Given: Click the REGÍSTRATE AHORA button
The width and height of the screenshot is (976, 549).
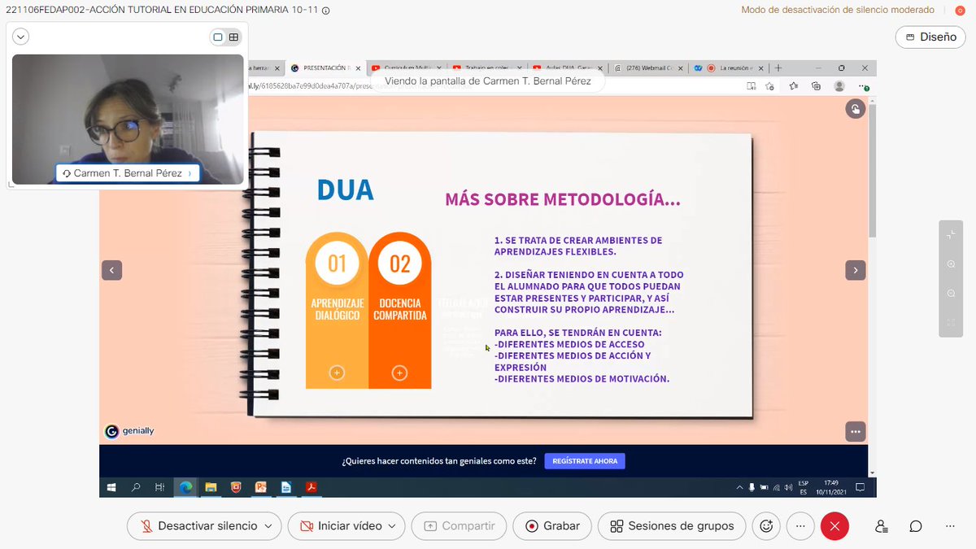Looking at the screenshot, I should (585, 461).
